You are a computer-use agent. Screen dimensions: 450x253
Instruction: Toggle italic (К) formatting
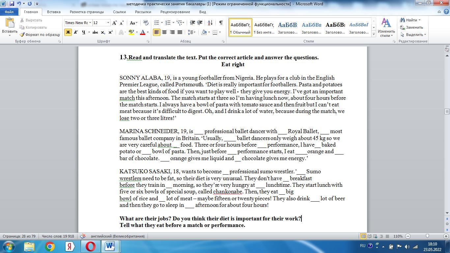pyautogui.click(x=75, y=32)
